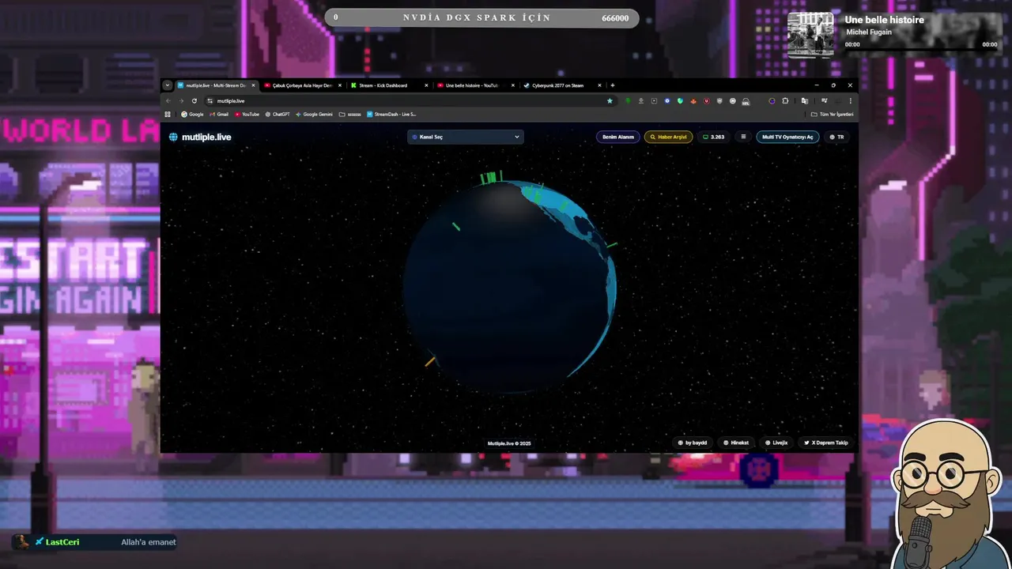Click Multi TV Oynatıcıyı Aç button
The height and width of the screenshot is (569, 1012).
point(787,137)
